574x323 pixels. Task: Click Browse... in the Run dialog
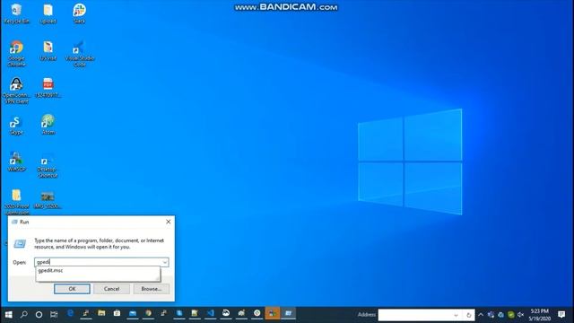[152, 289]
